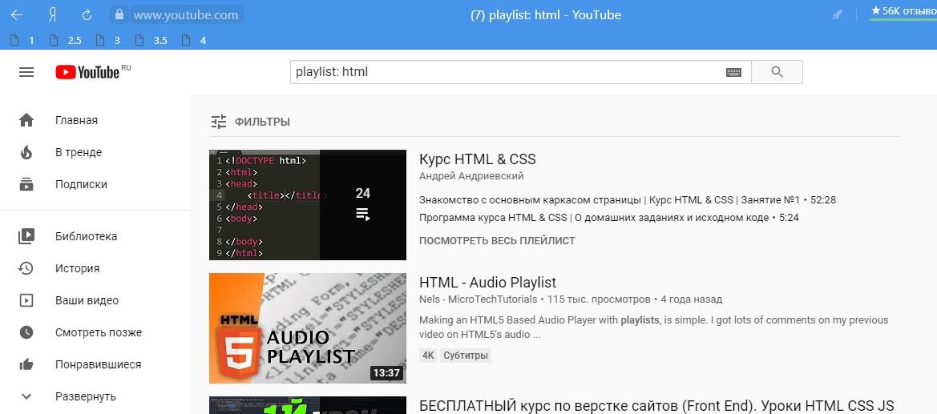937x414 pixels.
Task: Open bookmark labeled 3.5
Action: (151, 41)
